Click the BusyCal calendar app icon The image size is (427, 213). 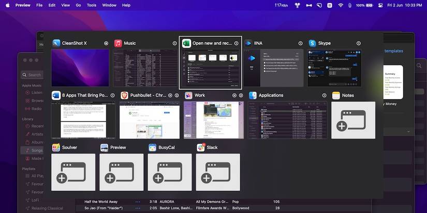tap(153, 148)
